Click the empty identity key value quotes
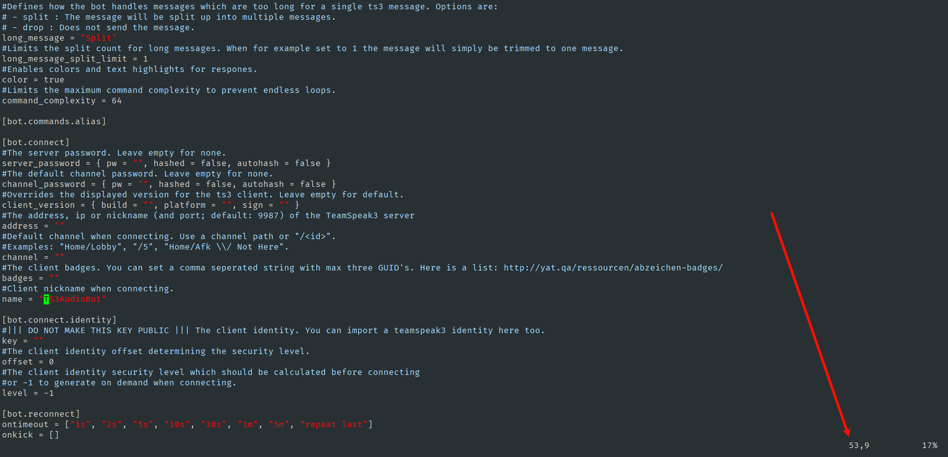The image size is (948, 457). coord(38,341)
